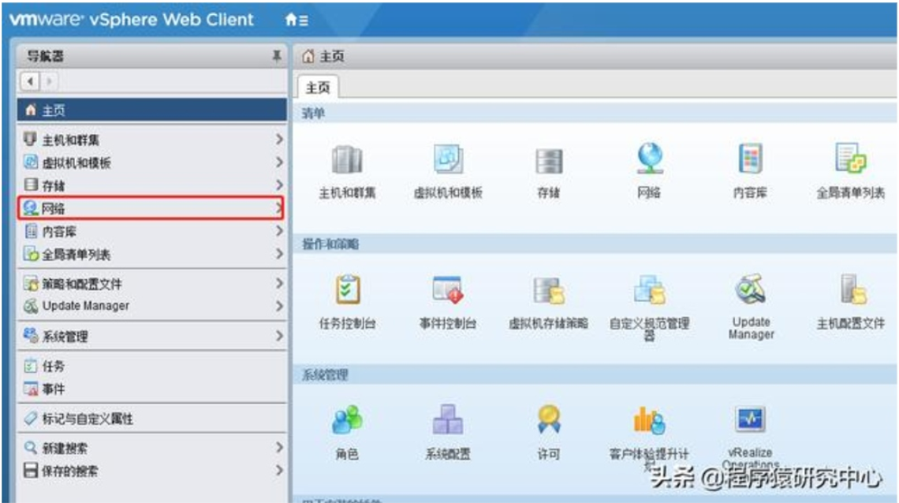
Task: Open the Licensing (许可) icon
Action: coord(549,420)
